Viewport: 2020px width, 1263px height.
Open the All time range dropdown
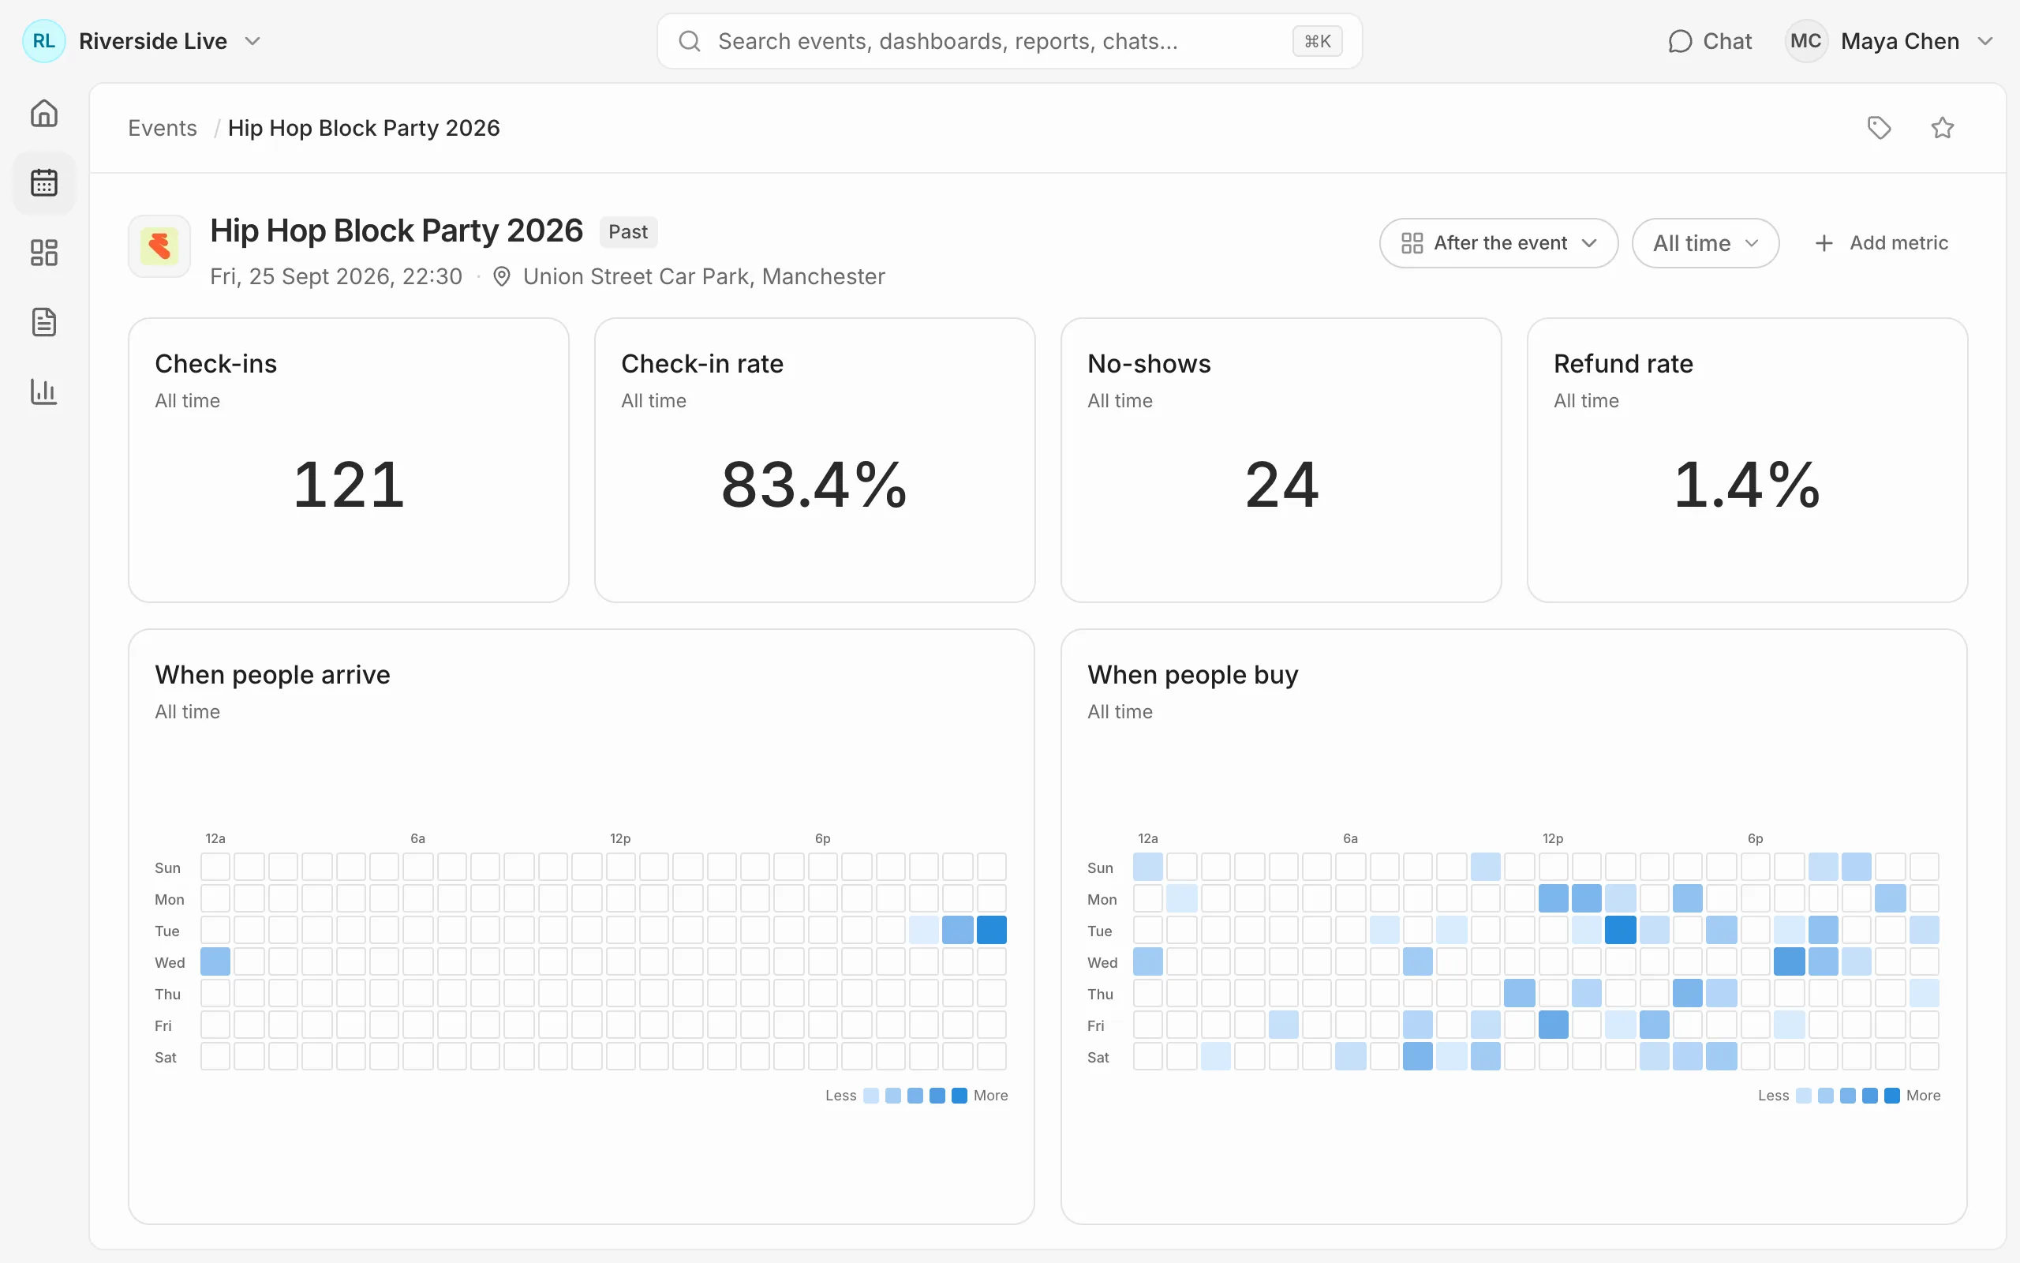[x=1705, y=243]
